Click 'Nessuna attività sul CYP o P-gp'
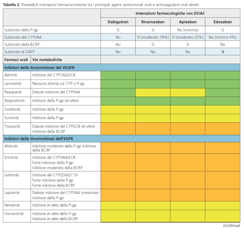This screenshot has height=233, width=244. pyautogui.click(x=58, y=84)
